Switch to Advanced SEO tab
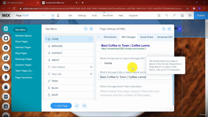Screen dimensions: 208x117 165,37
